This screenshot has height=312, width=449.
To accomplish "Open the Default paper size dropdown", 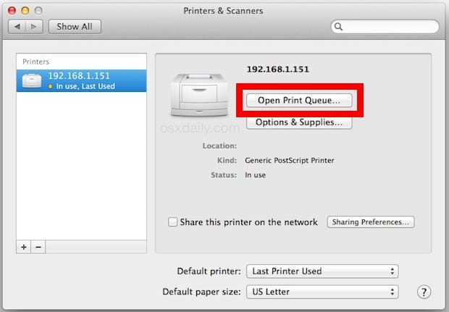I will point(322,292).
